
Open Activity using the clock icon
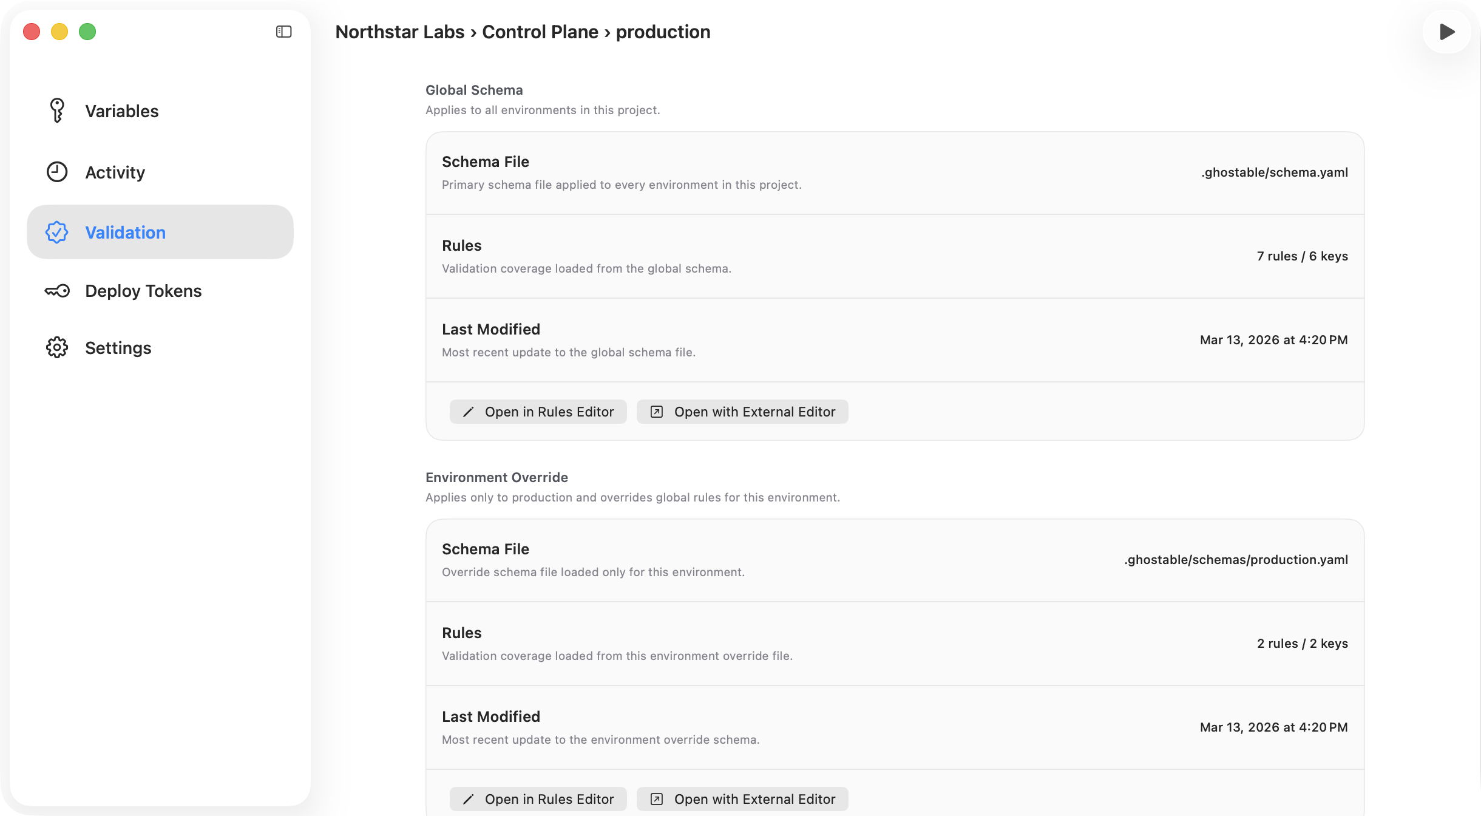[56, 172]
